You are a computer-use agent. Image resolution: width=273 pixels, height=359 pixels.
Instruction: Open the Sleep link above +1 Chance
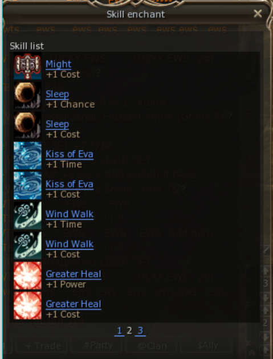57,94
